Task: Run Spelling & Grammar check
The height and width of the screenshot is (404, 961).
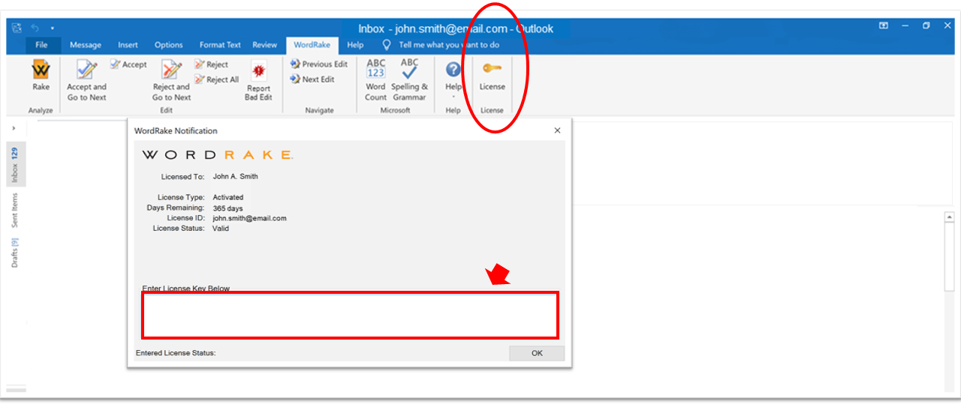Action: (x=409, y=79)
